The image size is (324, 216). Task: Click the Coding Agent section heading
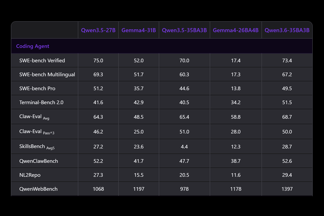(x=33, y=46)
